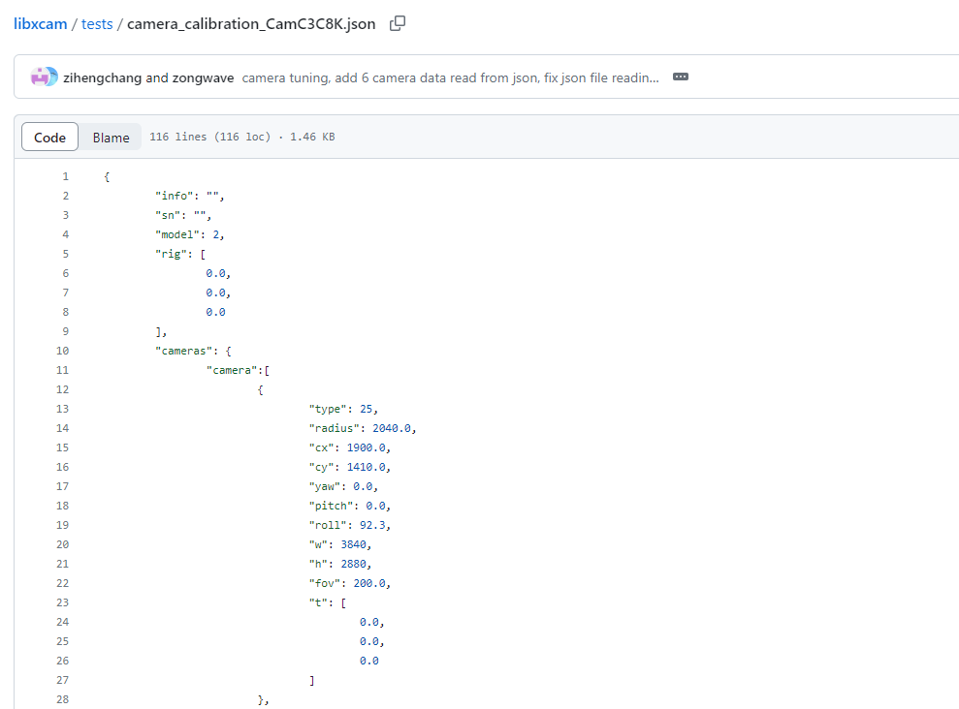Click the radius value 2040.0
The image size is (959, 709).
click(x=392, y=429)
